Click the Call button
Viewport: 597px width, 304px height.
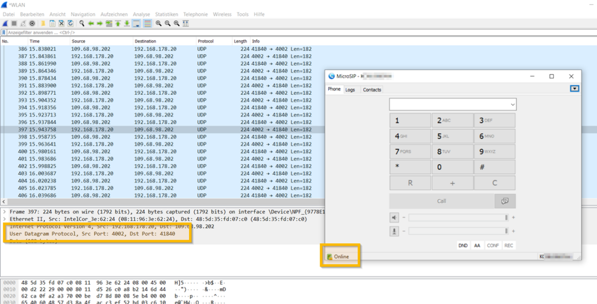(x=441, y=201)
